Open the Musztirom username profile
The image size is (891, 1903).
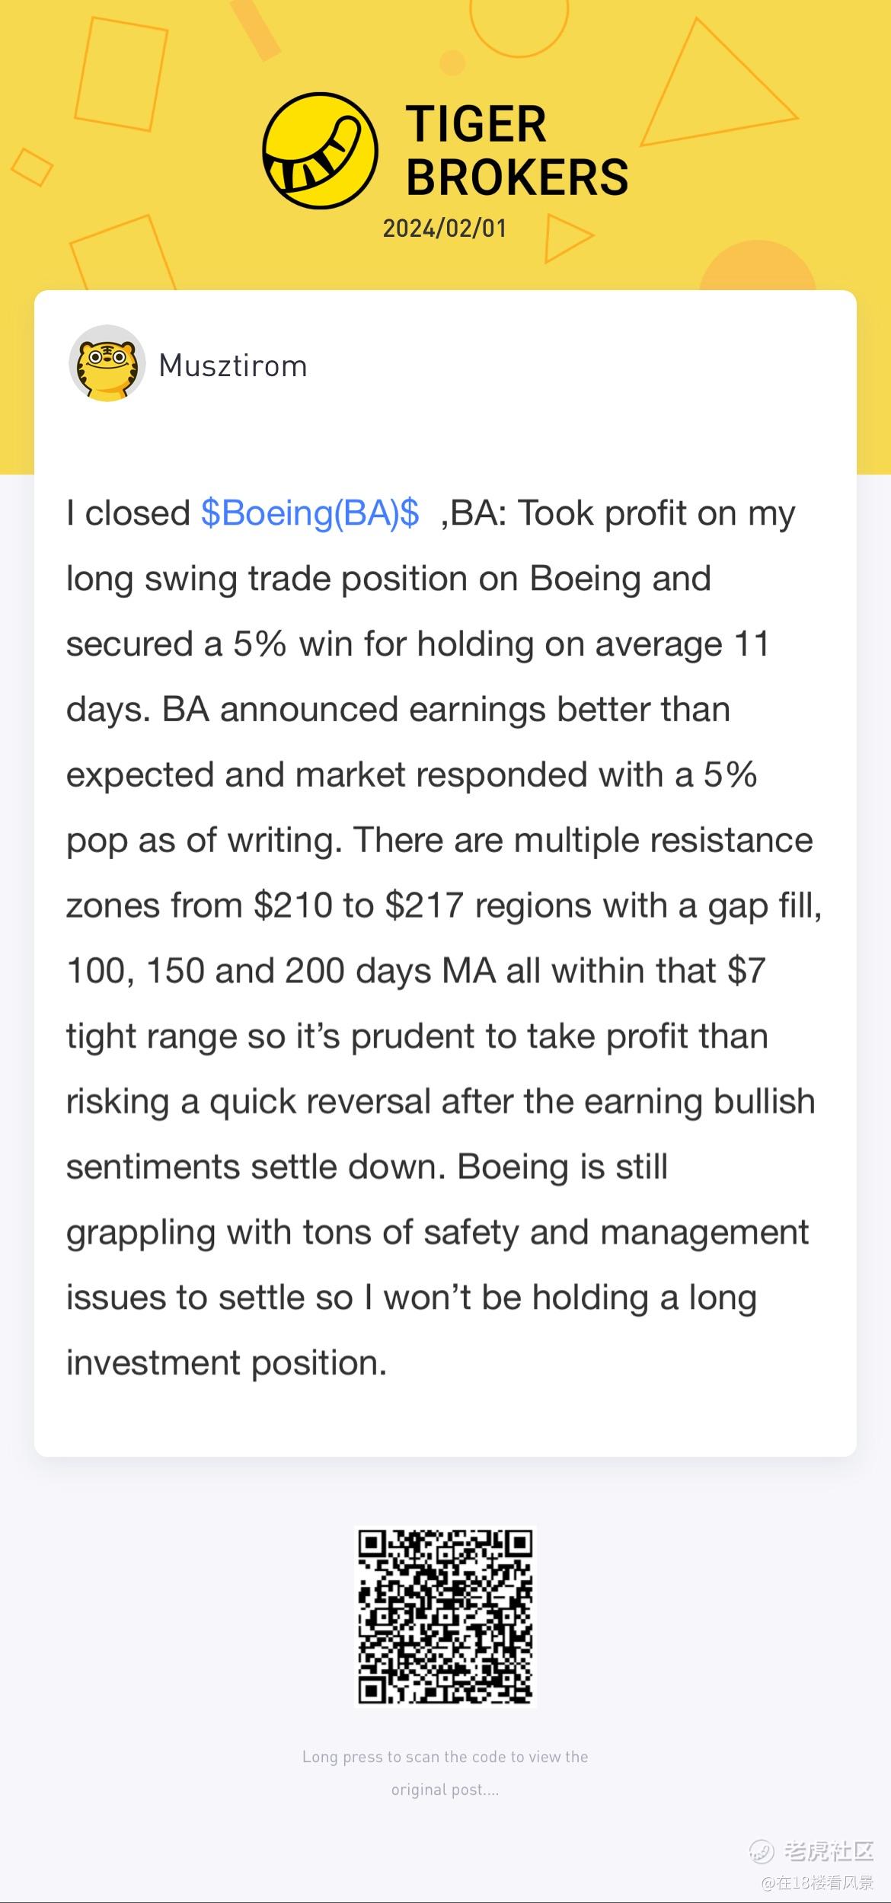click(233, 366)
